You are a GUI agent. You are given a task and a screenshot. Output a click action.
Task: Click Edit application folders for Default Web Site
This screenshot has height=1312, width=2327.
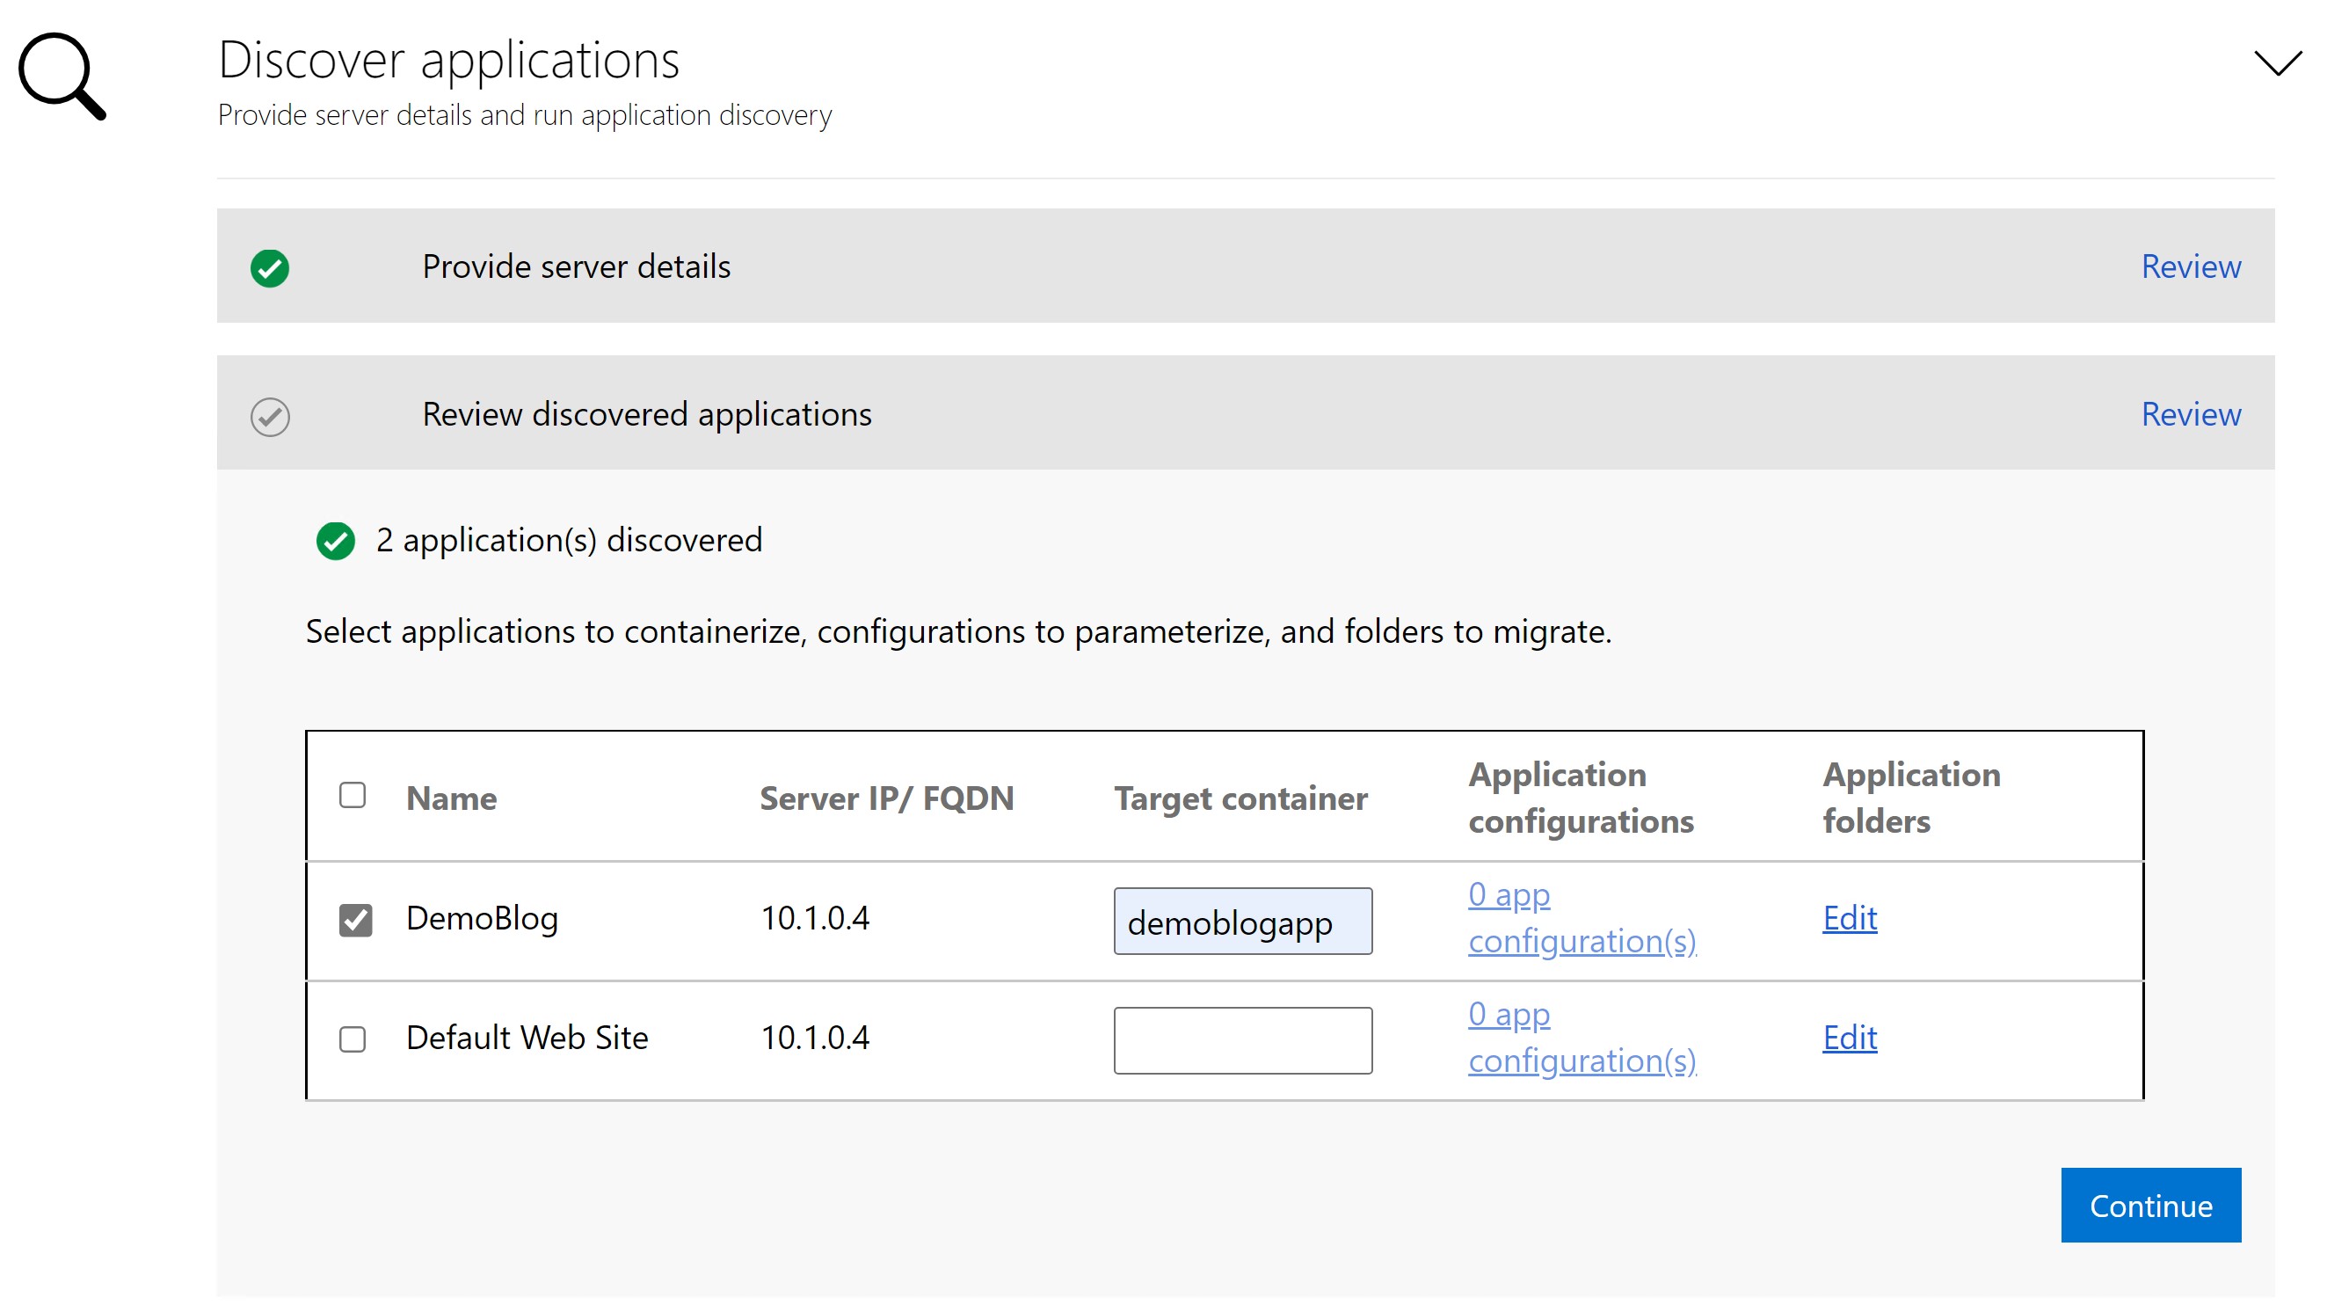1848,1037
